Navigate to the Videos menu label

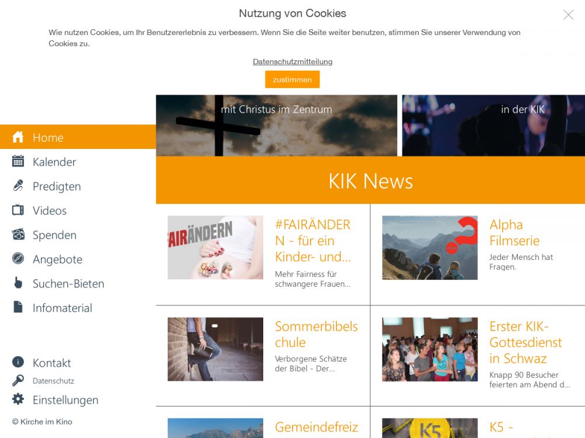50,210
